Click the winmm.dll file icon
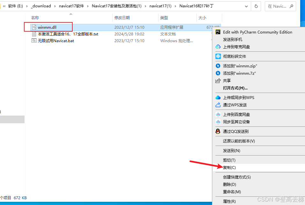 (x=34, y=27)
